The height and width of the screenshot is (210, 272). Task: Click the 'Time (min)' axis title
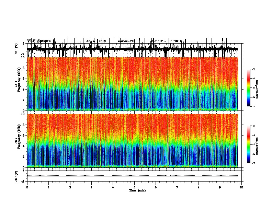coord(137,190)
